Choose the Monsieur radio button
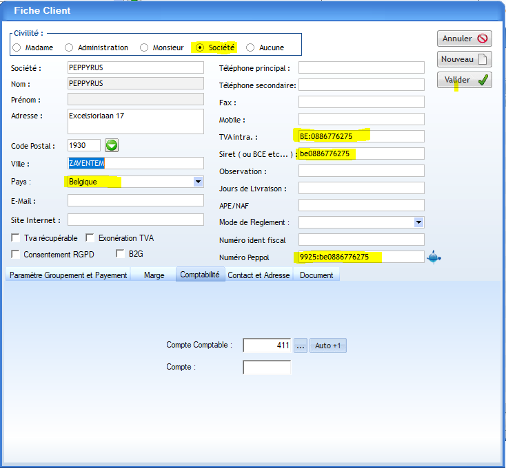Image resolution: width=506 pixels, height=468 pixels. (x=144, y=47)
